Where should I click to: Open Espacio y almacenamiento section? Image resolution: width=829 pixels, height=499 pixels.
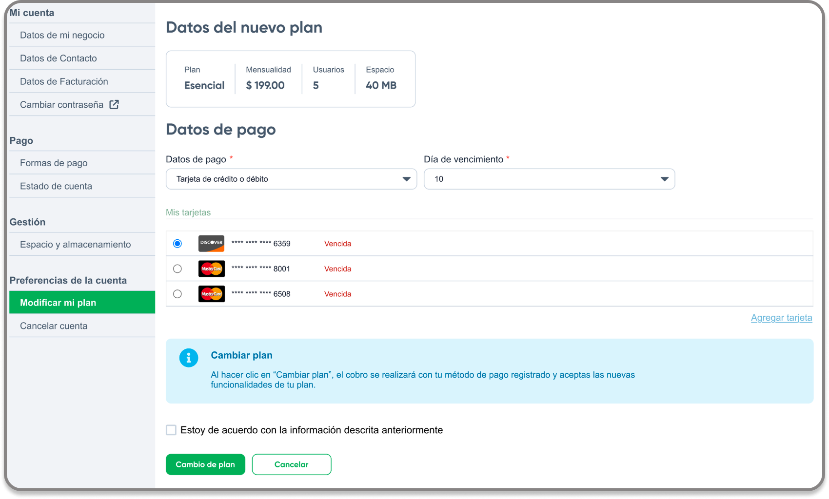click(82, 244)
